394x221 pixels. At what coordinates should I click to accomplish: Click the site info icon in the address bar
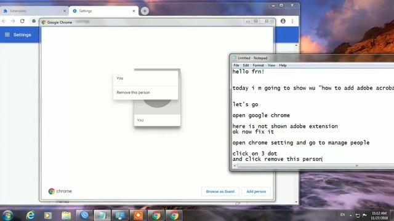coord(34,21)
